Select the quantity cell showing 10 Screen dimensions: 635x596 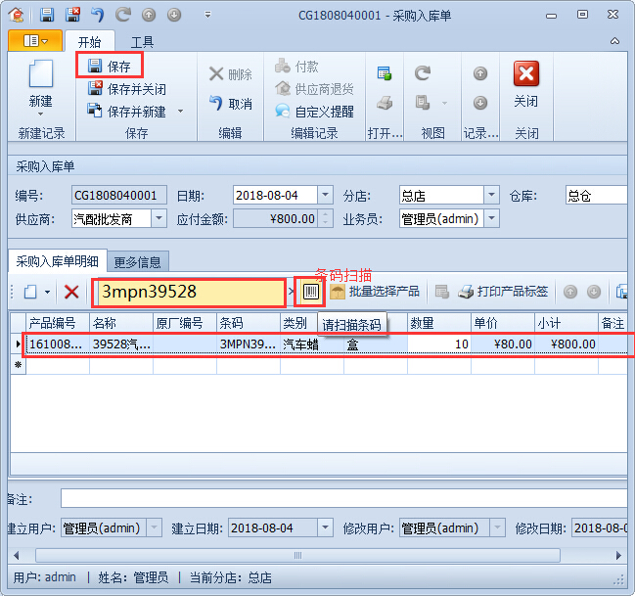coord(438,344)
